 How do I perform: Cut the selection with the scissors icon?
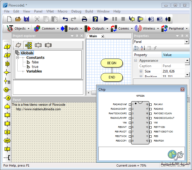click(37, 19)
